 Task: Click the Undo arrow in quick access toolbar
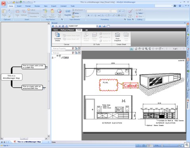(x=24, y=2)
